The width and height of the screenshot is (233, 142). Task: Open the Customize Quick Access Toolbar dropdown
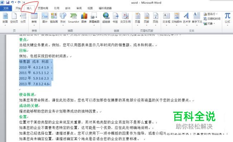tap(24, 3)
